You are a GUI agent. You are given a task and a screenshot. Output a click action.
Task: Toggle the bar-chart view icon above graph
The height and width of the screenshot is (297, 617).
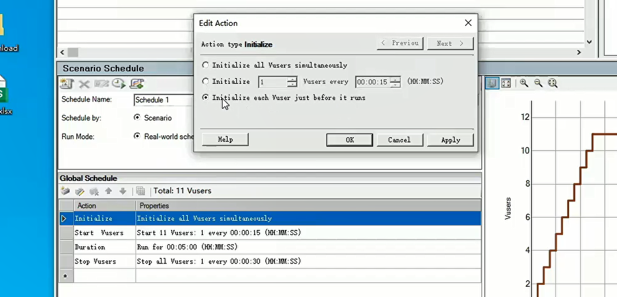tap(492, 83)
